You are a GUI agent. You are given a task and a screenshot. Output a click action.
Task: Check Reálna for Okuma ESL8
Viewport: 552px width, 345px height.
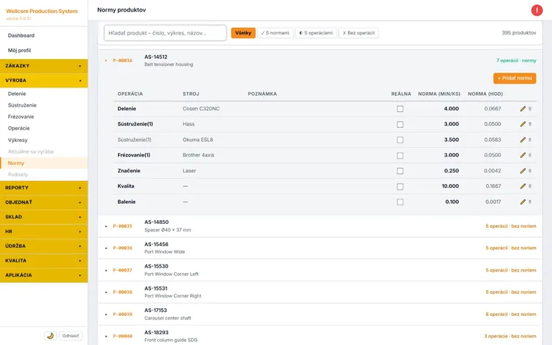[x=400, y=140]
